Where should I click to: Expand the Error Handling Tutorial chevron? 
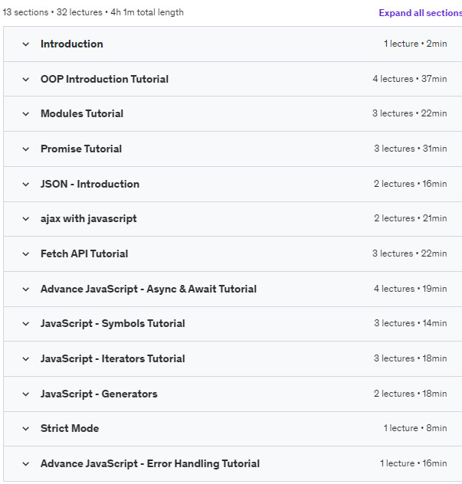point(26,464)
